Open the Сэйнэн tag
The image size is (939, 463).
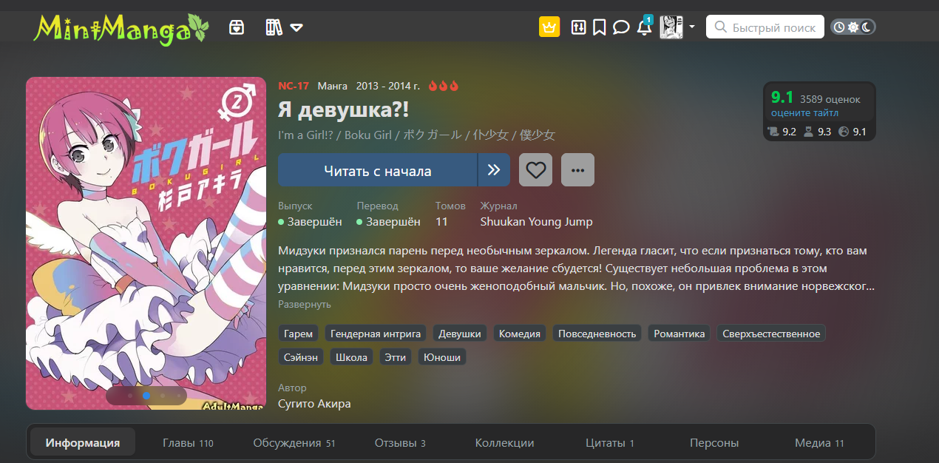click(301, 357)
